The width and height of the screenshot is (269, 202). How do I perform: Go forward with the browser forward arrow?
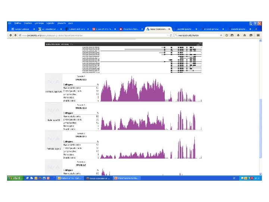click(15, 35)
